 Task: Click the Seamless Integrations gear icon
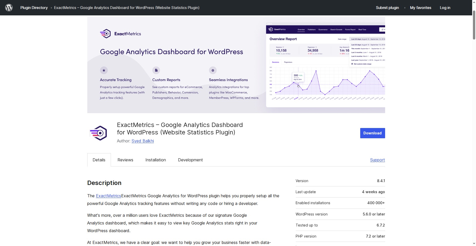tap(213, 70)
